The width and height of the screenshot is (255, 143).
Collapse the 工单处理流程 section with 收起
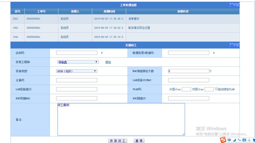click(x=234, y=5)
